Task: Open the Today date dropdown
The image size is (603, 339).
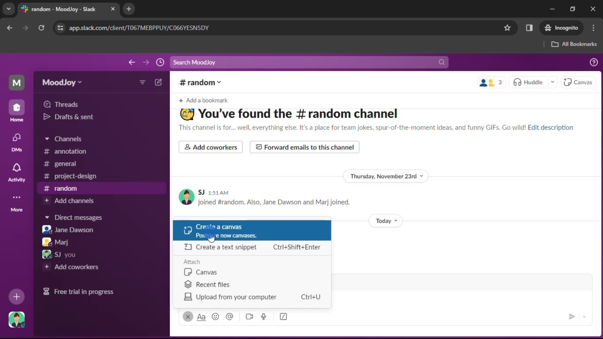Action: (x=386, y=221)
